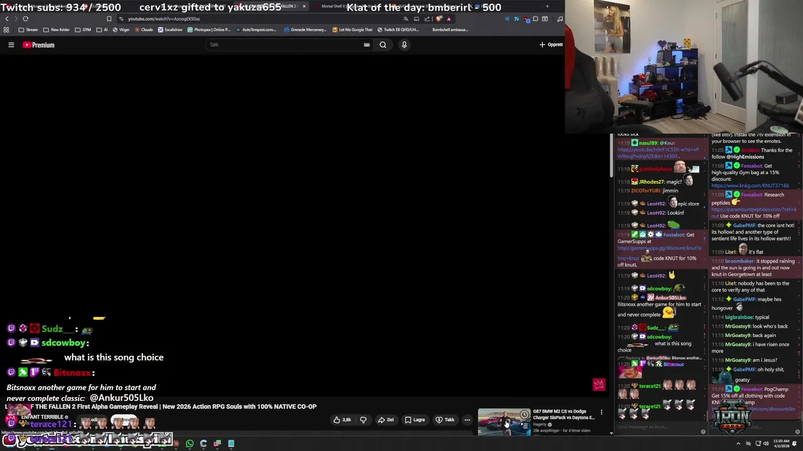Click the red icon in video corner
Image resolution: width=803 pixels, height=451 pixels.
[599, 385]
